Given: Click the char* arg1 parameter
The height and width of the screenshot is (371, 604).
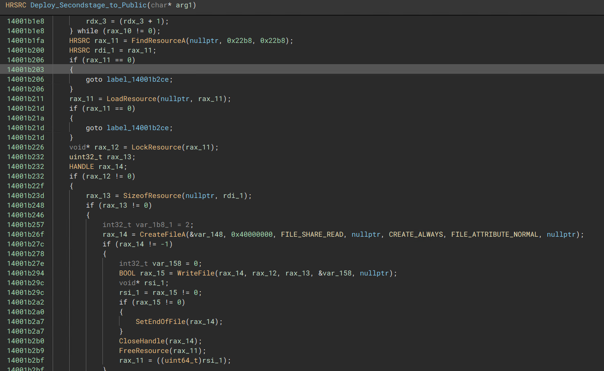Looking at the screenshot, I should click(x=174, y=6).
